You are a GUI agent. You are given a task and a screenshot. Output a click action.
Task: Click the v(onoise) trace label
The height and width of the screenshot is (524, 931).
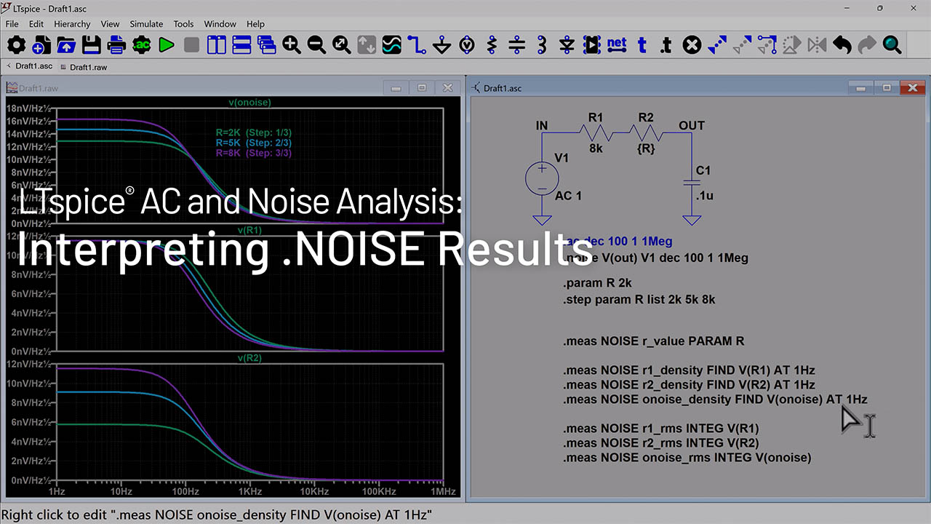[x=249, y=103]
